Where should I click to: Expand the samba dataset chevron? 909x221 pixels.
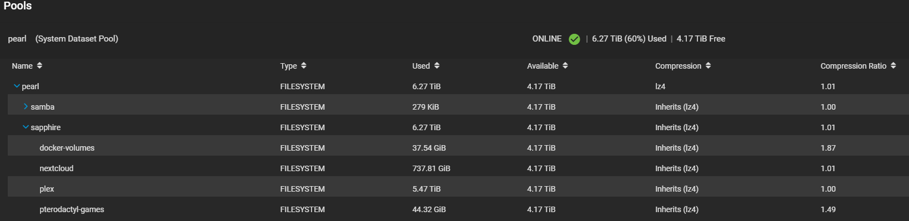[x=26, y=106]
